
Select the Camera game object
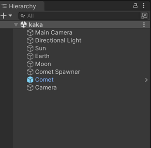pos(46,88)
